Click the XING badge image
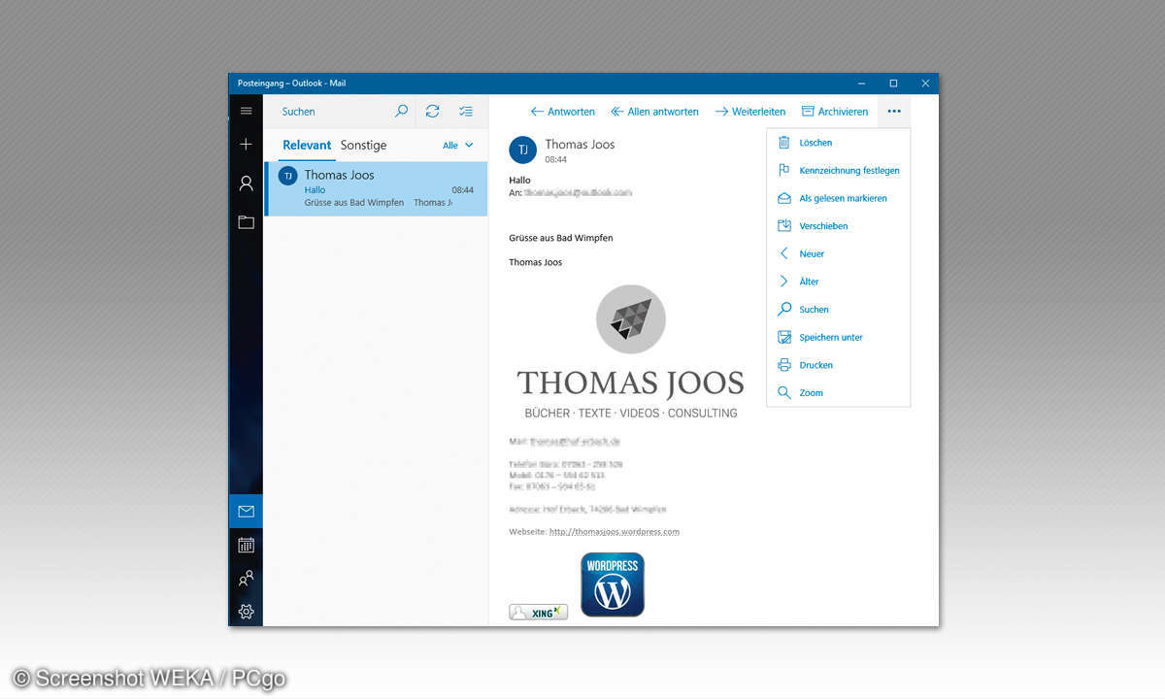The width and height of the screenshot is (1165, 699). 538,612
